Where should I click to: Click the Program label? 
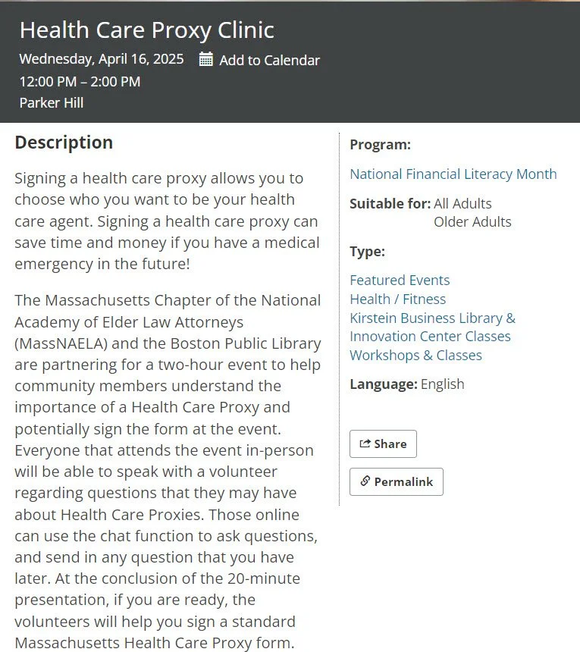coord(380,145)
